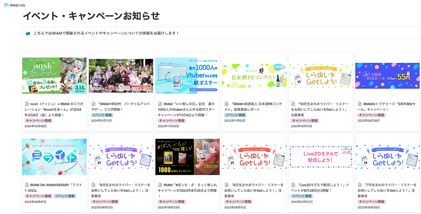Click the date 2023年06月30日
Viewport: 421px width, 214px height.
point(368,207)
